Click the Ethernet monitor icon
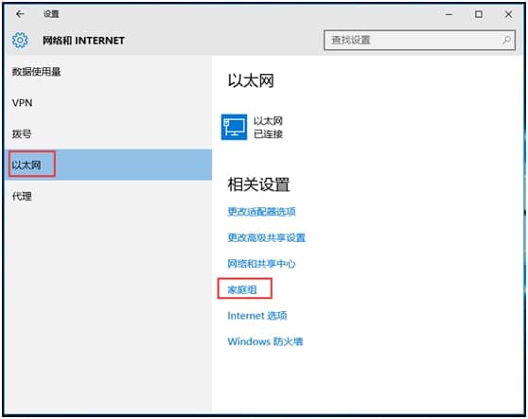 [x=234, y=127]
